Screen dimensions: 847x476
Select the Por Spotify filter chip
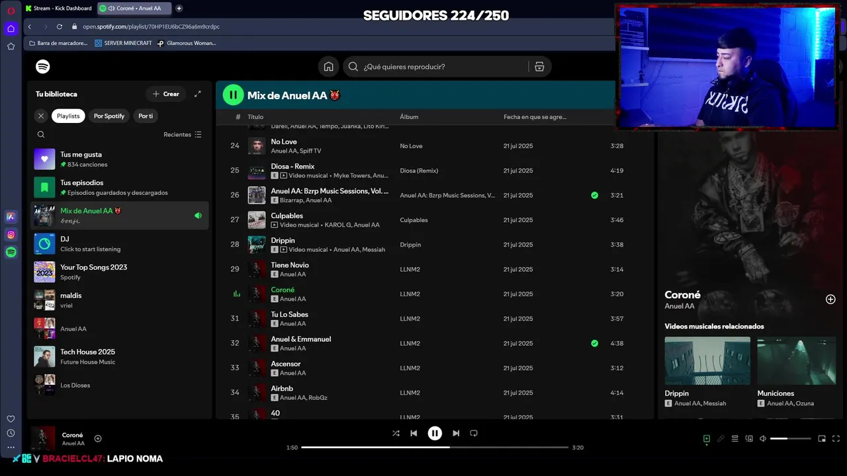pos(109,116)
